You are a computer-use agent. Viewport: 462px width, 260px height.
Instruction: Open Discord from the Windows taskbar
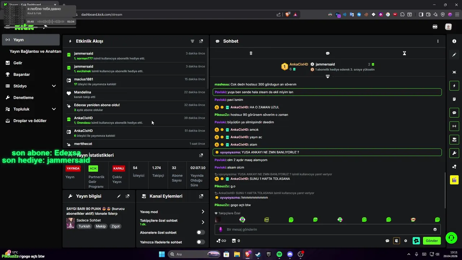pyautogui.click(x=290, y=254)
